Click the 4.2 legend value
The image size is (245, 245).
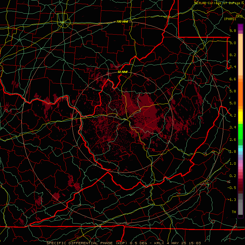(233, 115)
